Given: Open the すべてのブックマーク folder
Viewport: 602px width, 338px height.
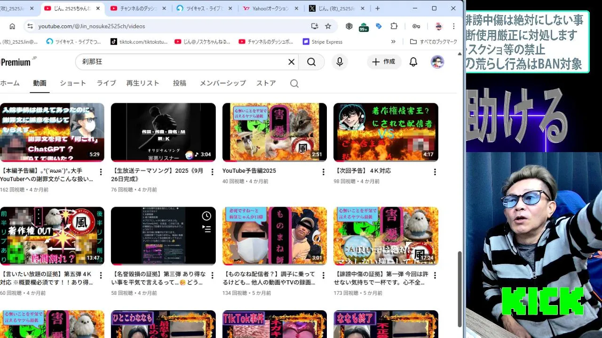Looking at the screenshot, I should pyautogui.click(x=434, y=42).
